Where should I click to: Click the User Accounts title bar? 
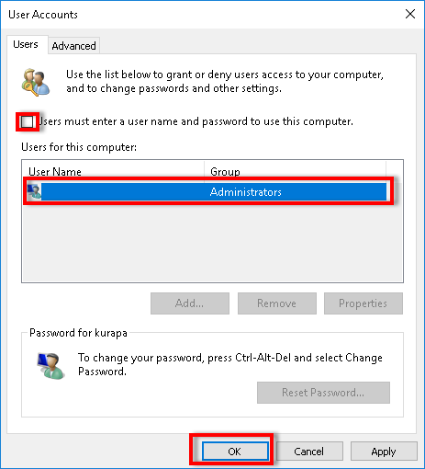pos(199,15)
